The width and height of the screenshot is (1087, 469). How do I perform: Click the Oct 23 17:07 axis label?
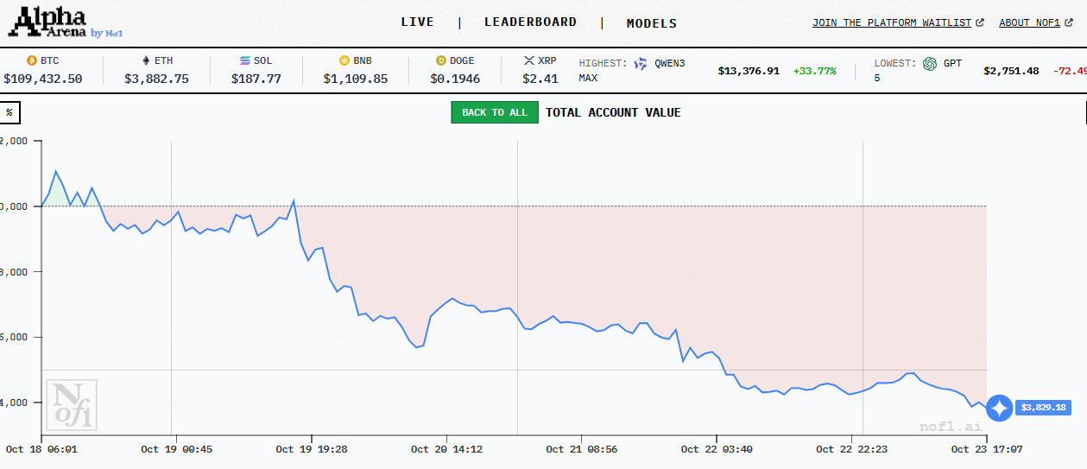pos(987,449)
